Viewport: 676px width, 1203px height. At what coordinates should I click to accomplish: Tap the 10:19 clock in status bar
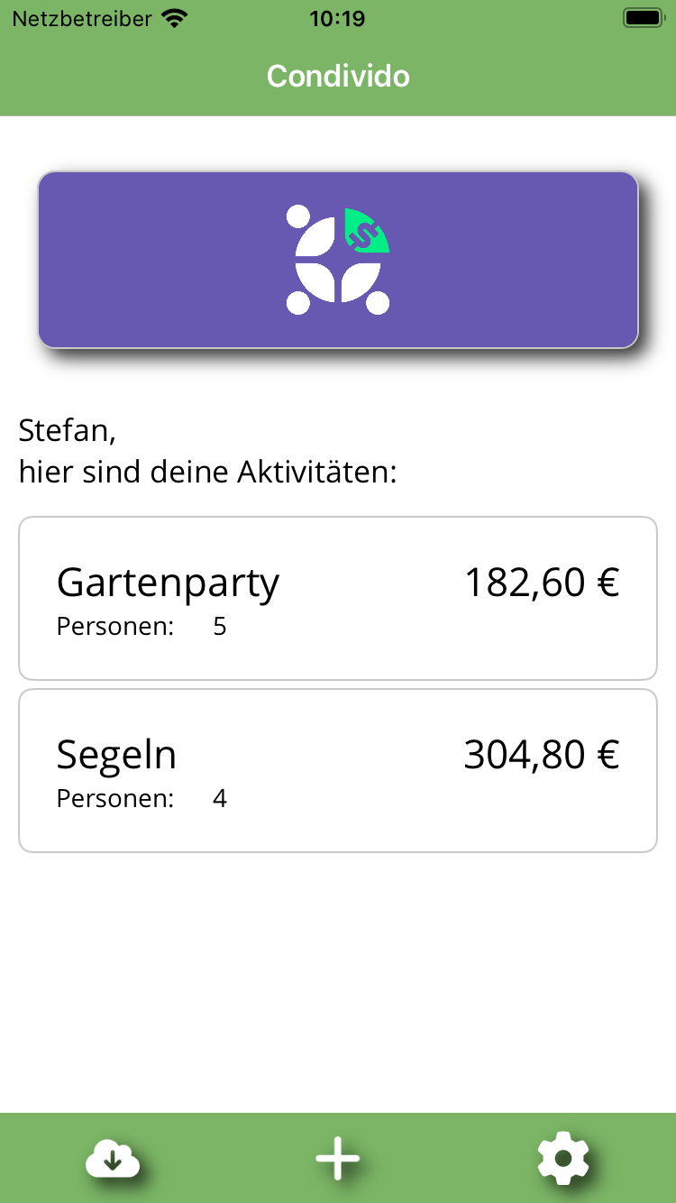point(337,18)
